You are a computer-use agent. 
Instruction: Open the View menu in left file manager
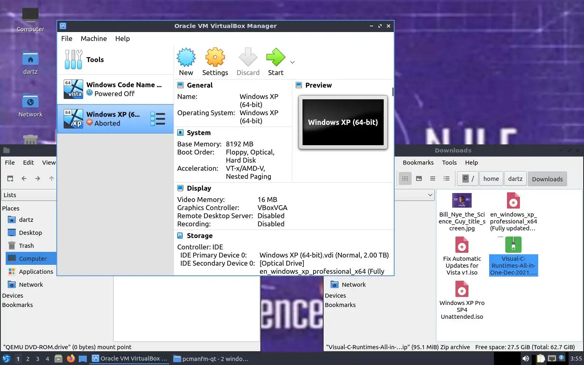point(49,162)
